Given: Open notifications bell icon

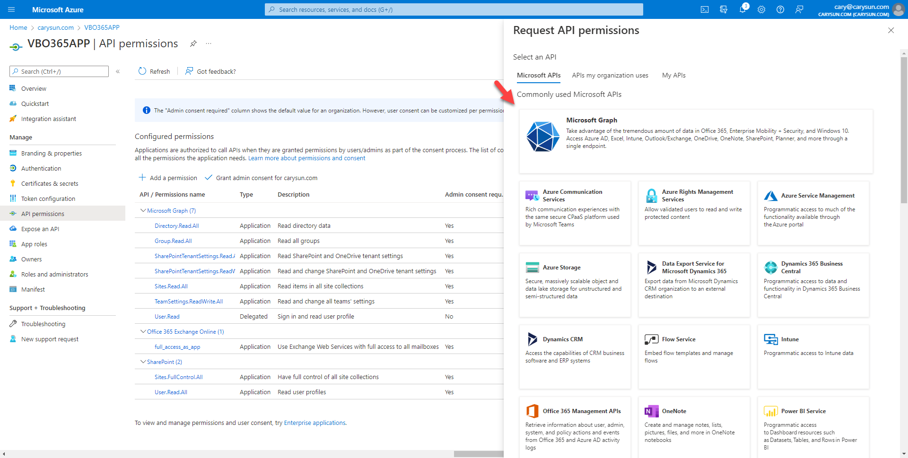Looking at the screenshot, I should pyautogui.click(x=742, y=9).
